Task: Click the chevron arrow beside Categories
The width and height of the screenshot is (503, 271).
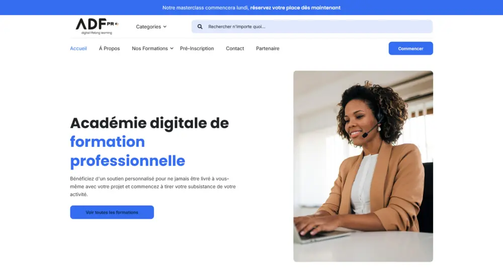Action: point(165,27)
